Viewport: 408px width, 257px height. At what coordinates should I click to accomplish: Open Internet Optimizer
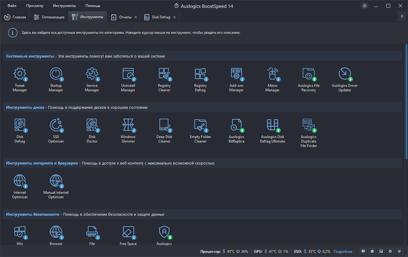pyautogui.click(x=20, y=186)
